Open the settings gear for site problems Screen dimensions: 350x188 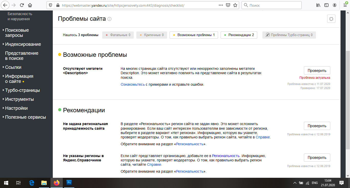click(331, 19)
